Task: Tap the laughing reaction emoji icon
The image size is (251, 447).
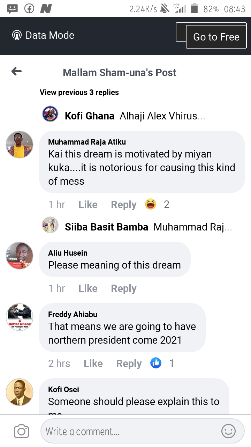Action: (151, 204)
